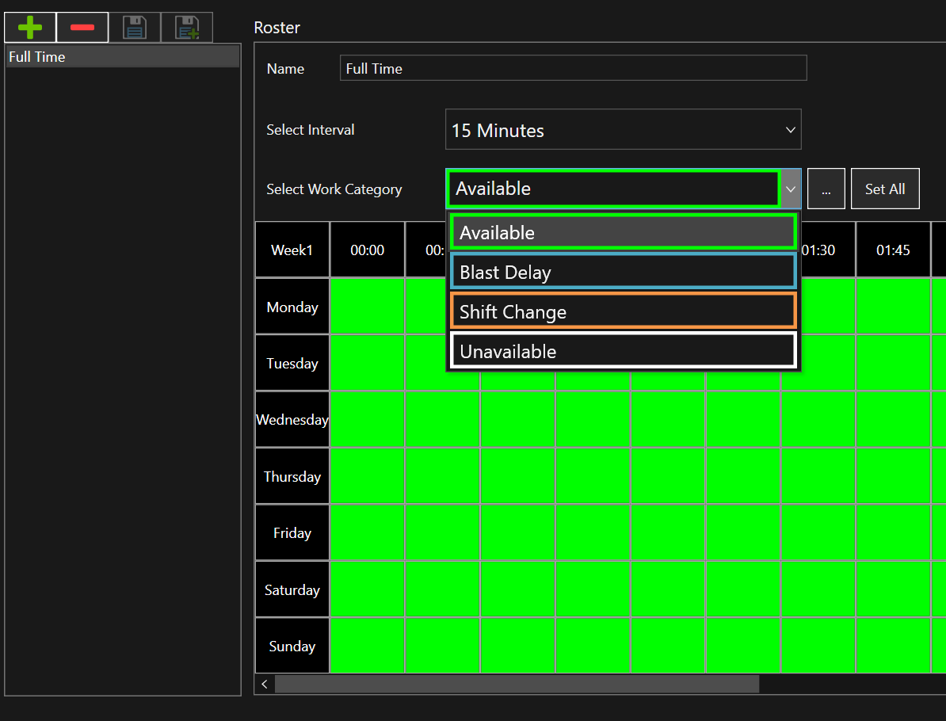Choose Available from the work category list

pyautogui.click(x=623, y=233)
